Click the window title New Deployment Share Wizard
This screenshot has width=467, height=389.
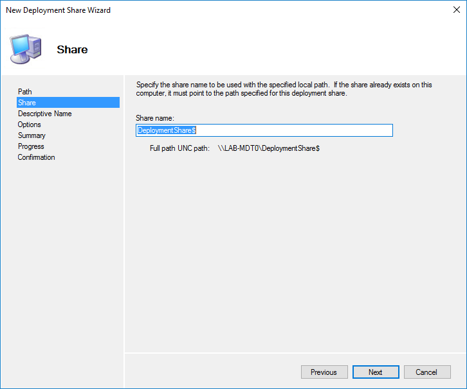click(x=58, y=10)
